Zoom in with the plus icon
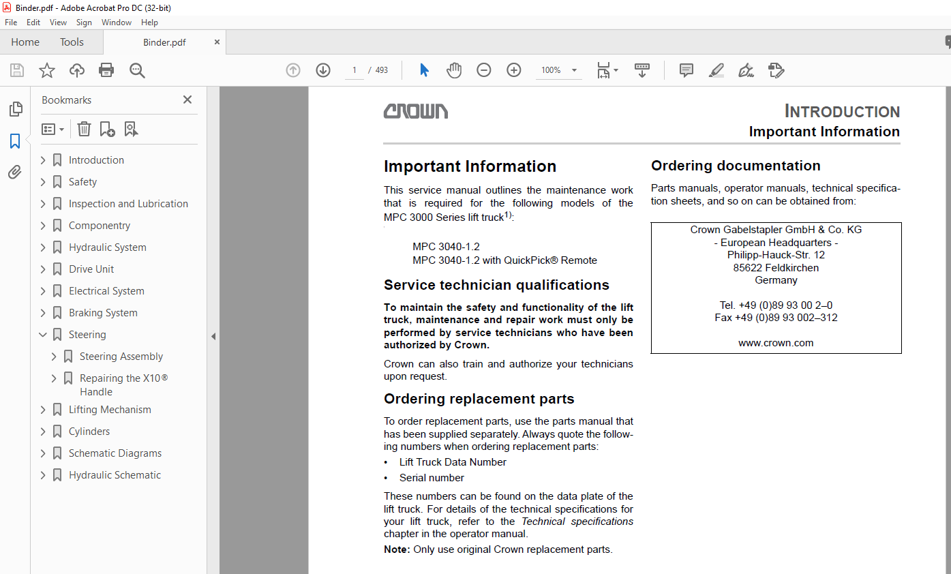 514,70
